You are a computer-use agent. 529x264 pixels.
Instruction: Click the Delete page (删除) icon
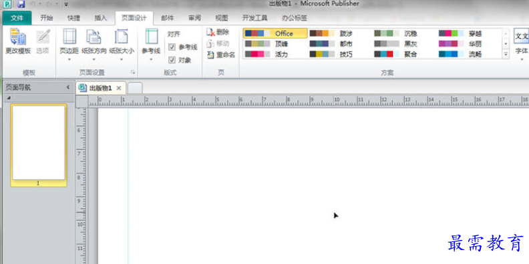210,32
